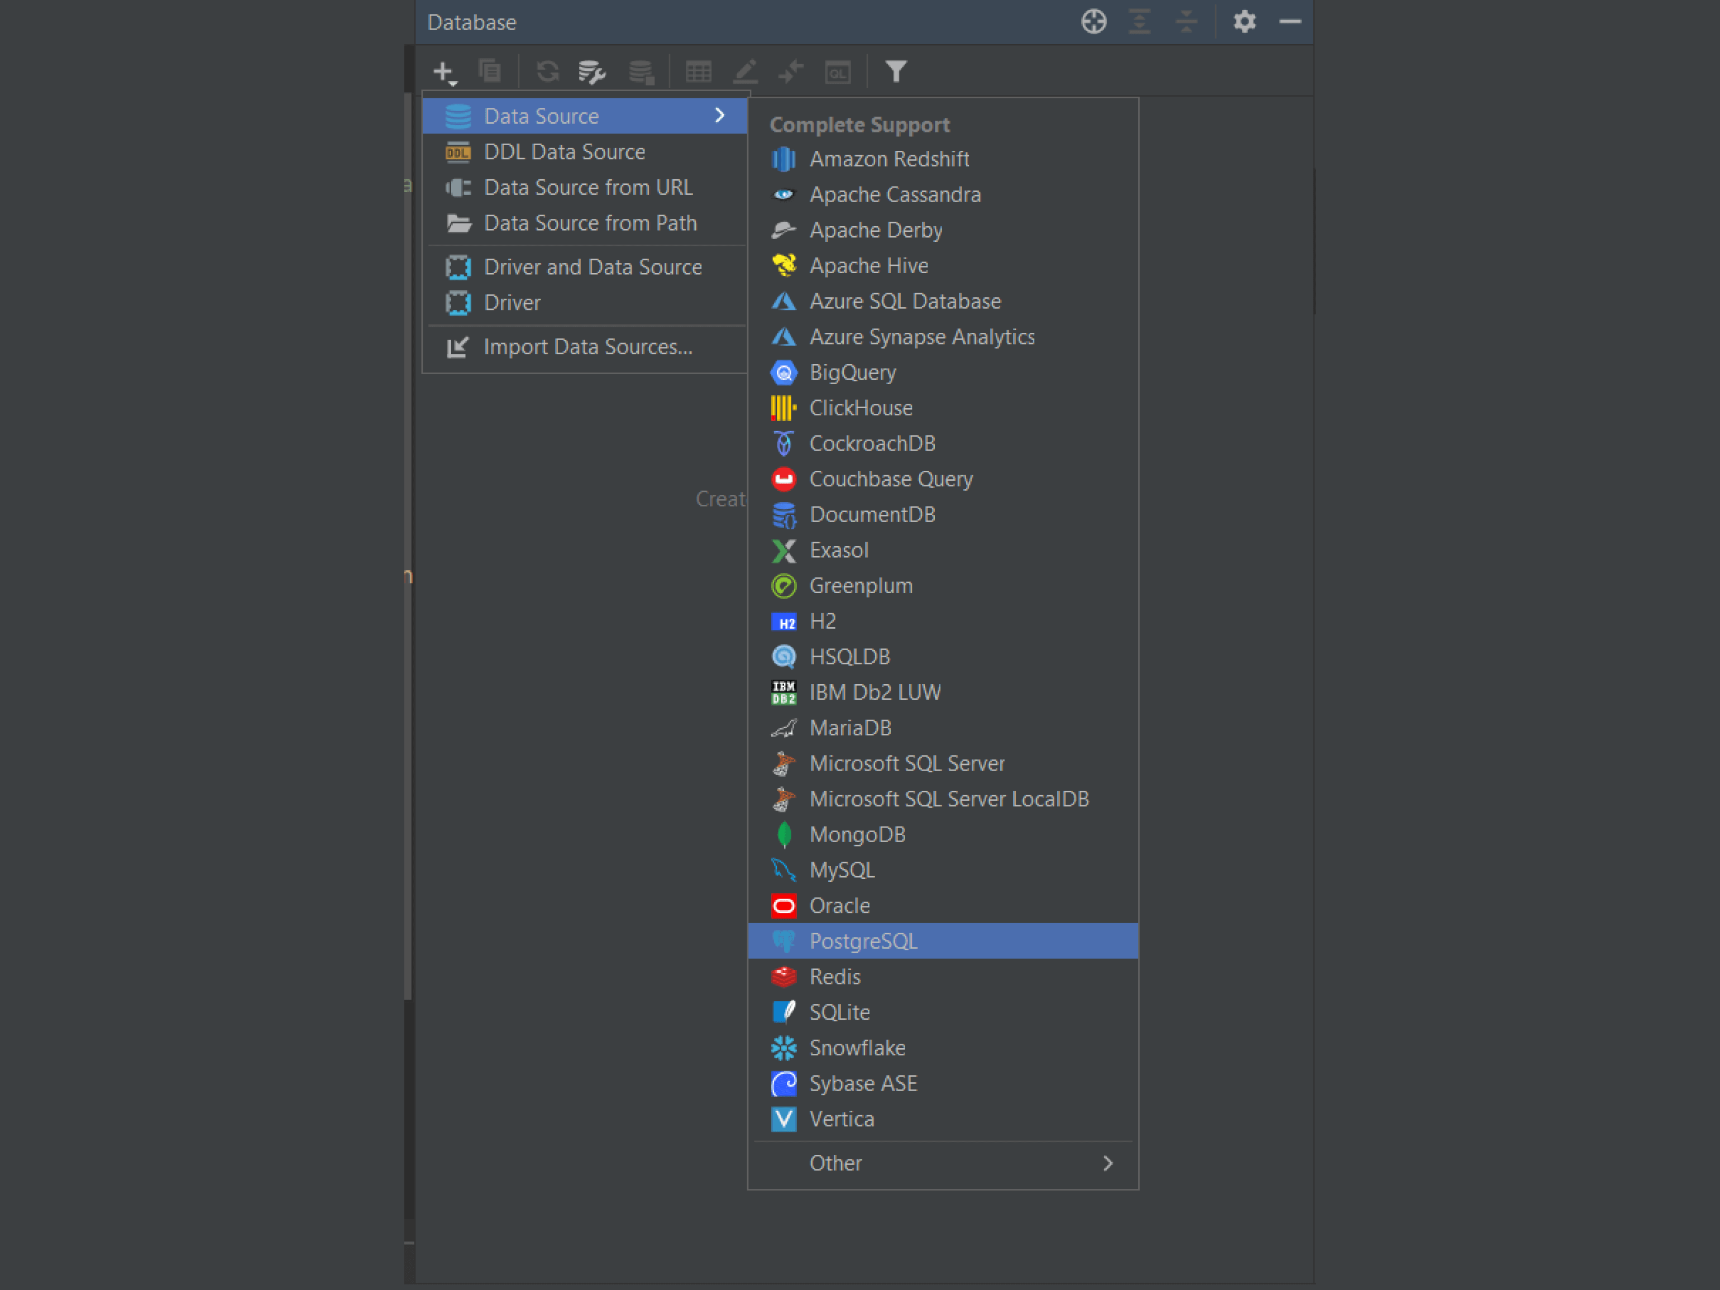The height and width of the screenshot is (1290, 1720).
Task: Select Microsoft SQL Server LocalDB
Action: [943, 799]
